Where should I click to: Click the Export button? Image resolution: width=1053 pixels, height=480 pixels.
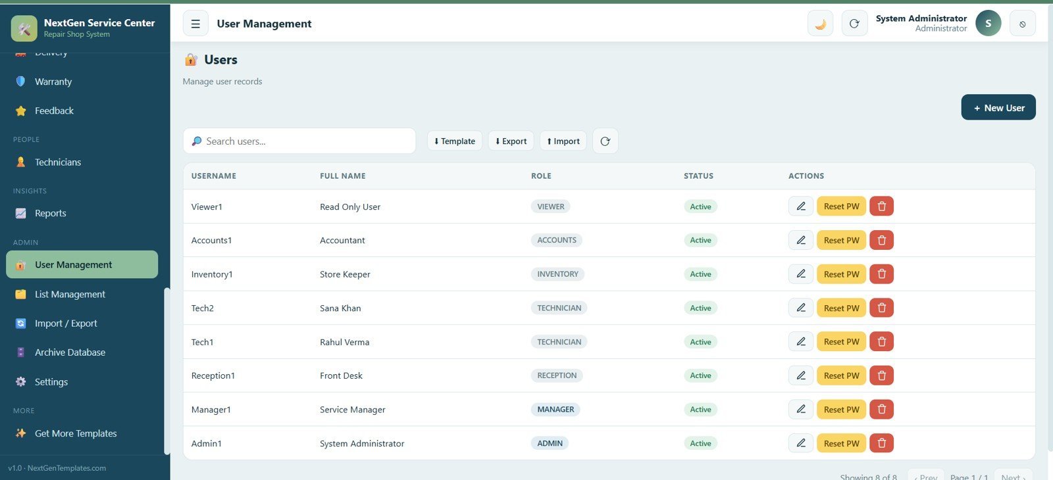511,141
